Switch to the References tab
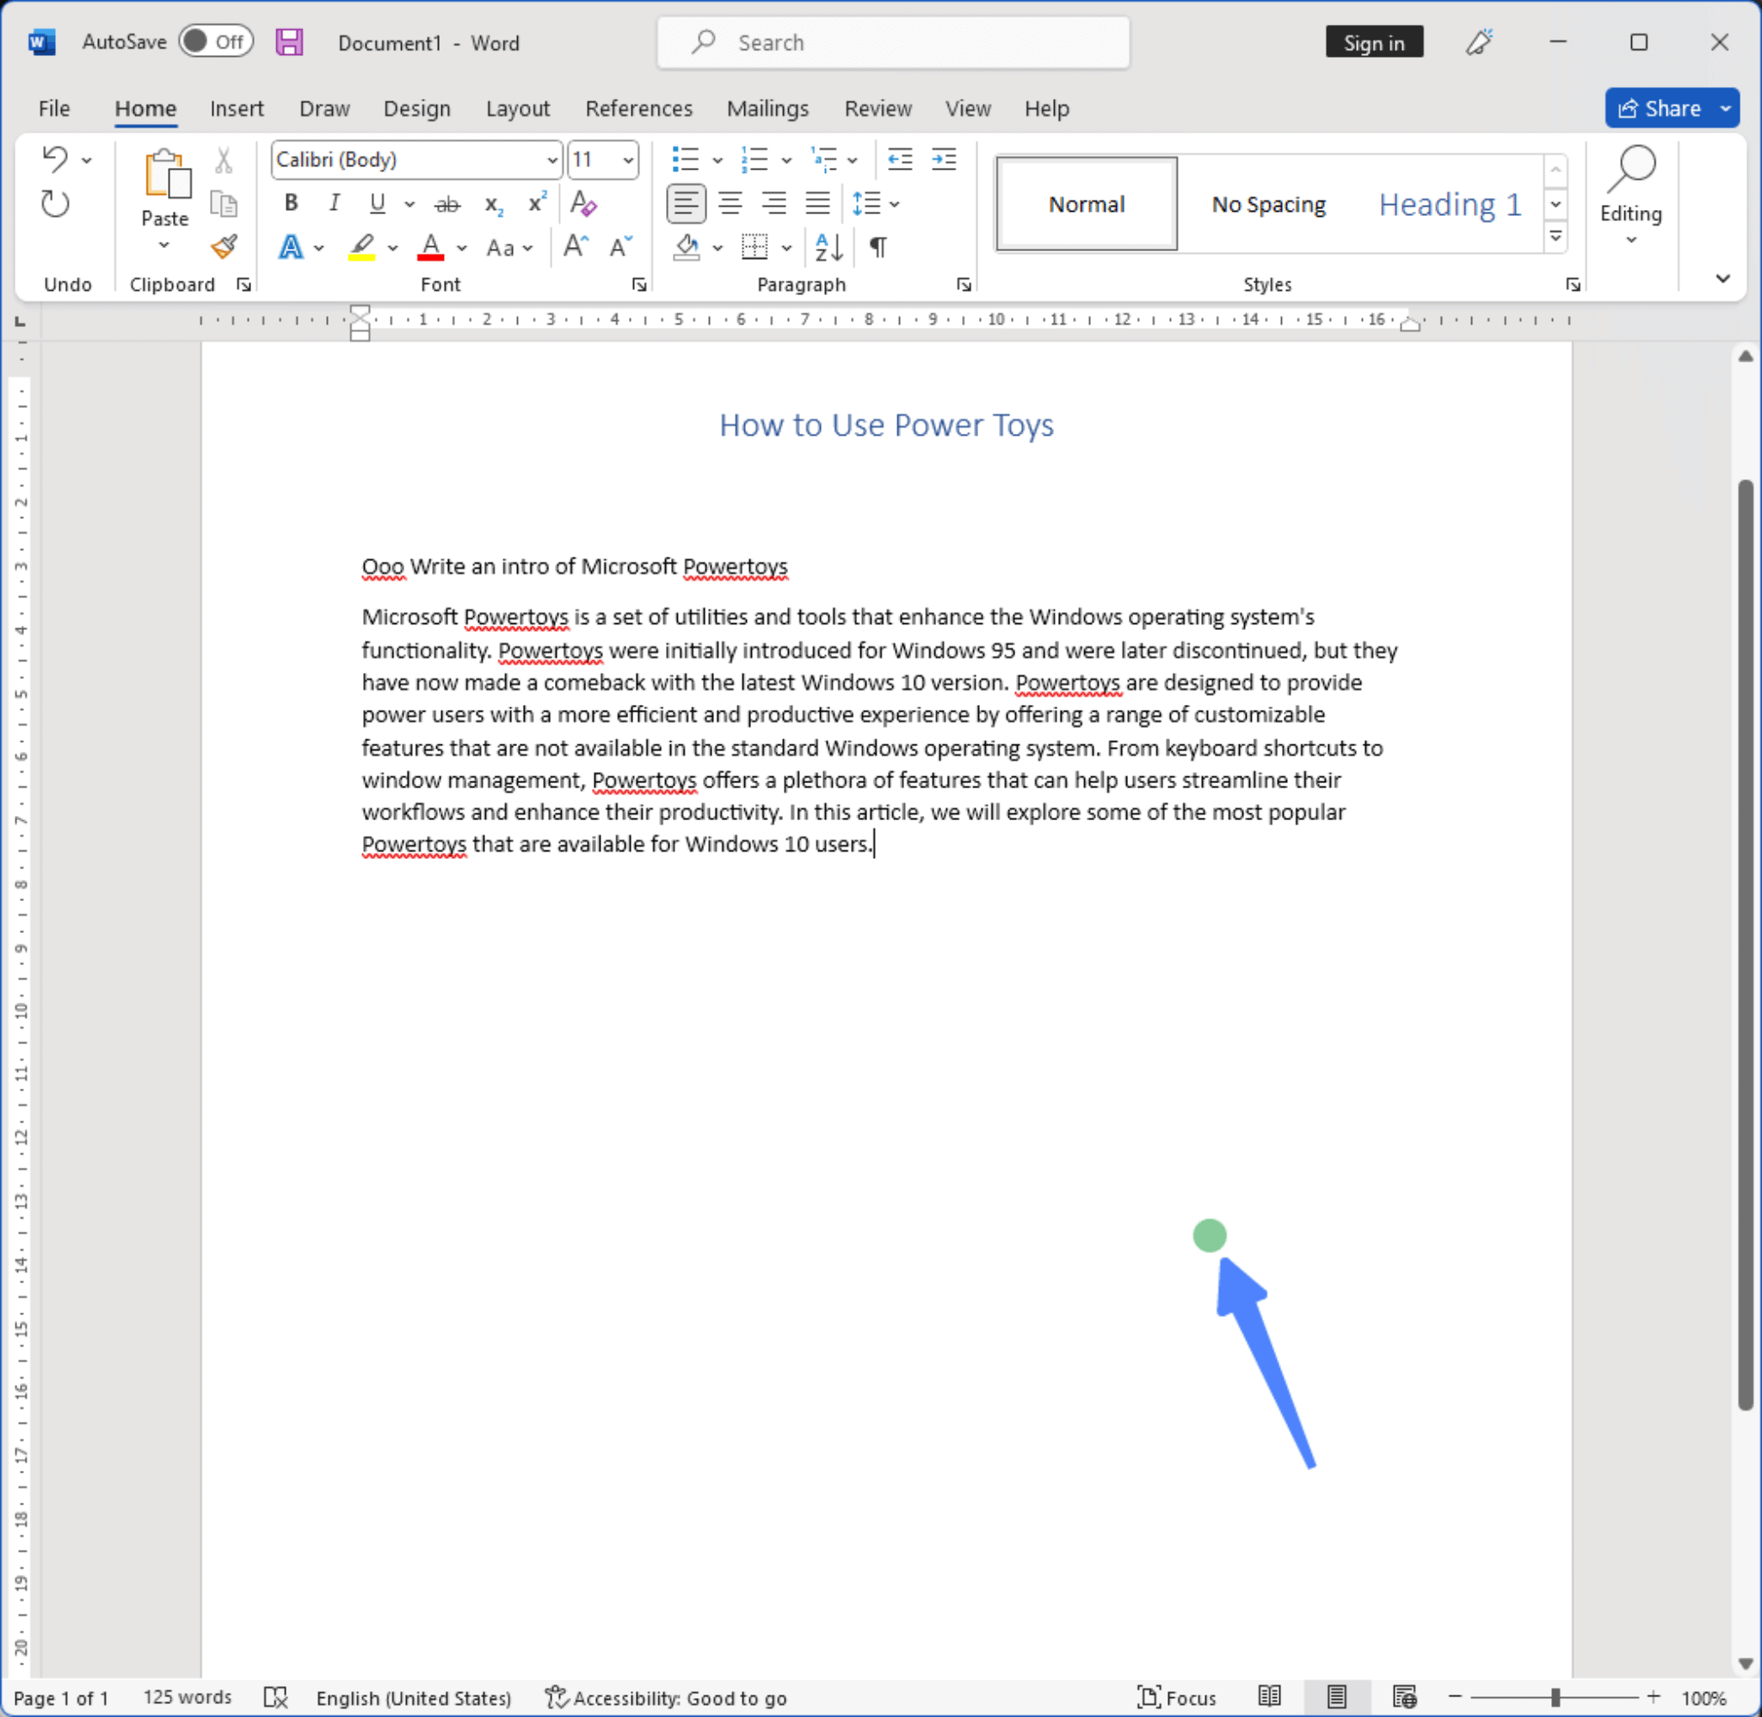1762x1717 pixels. (639, 108)
